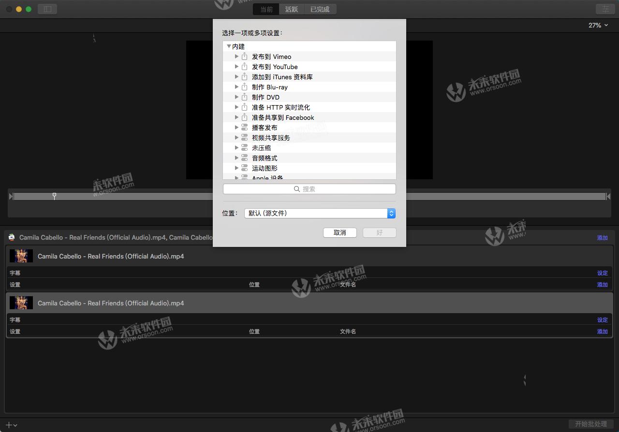Click the 取消 button in the dialog
619x432 pixels.
(x=339, y=232)
